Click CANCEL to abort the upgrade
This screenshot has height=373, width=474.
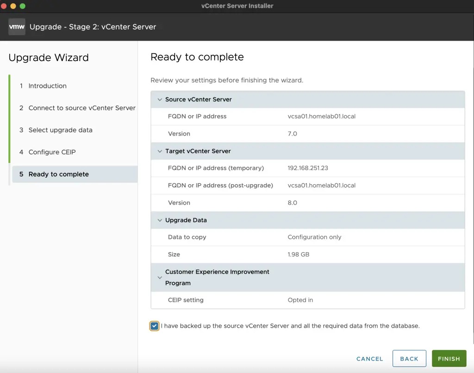pos(369,358)
